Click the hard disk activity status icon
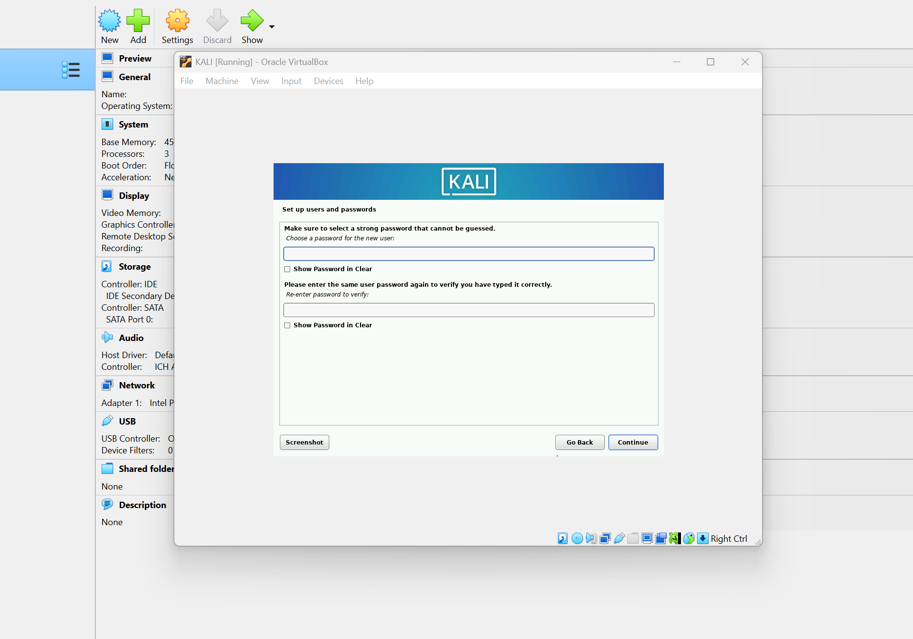 click(563, 538)
